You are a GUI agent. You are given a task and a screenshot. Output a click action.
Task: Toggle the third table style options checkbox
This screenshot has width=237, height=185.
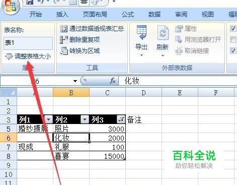point(233,51)
